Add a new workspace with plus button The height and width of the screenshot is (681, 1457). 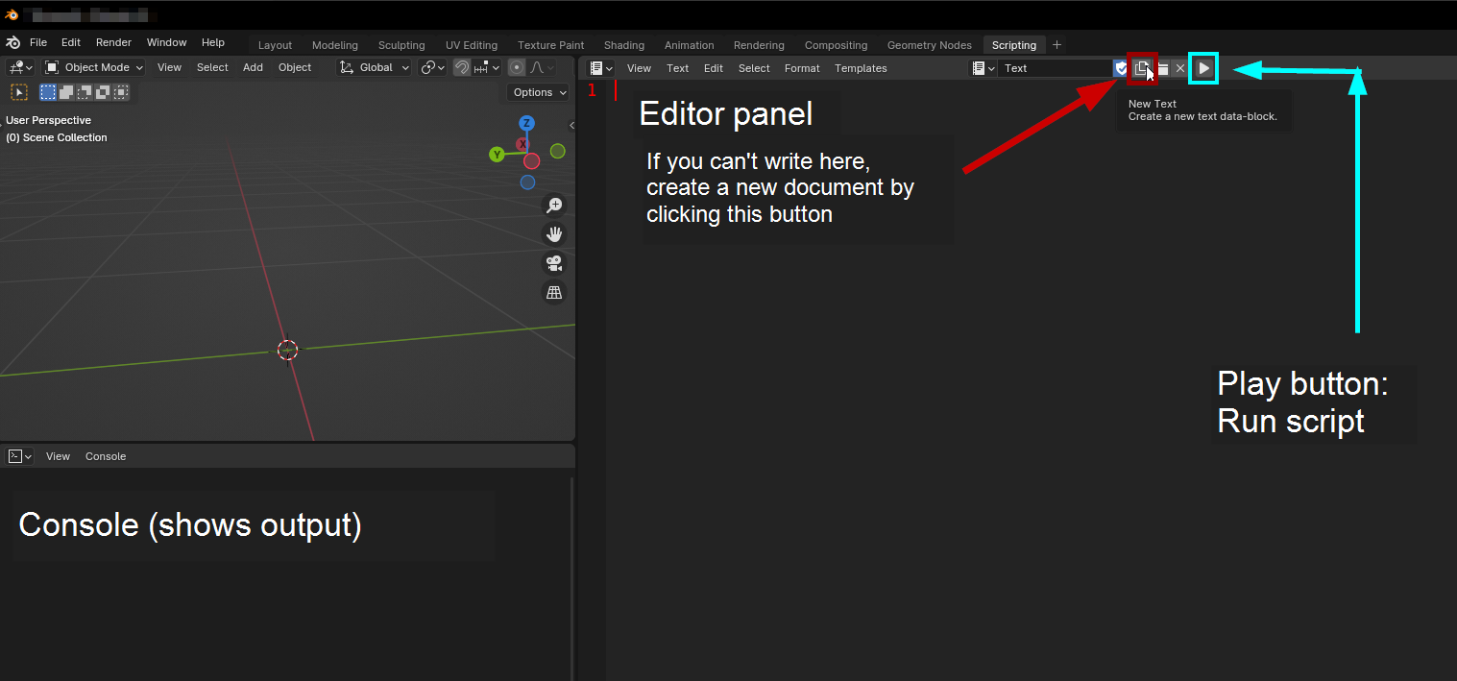pos(1057,45)
